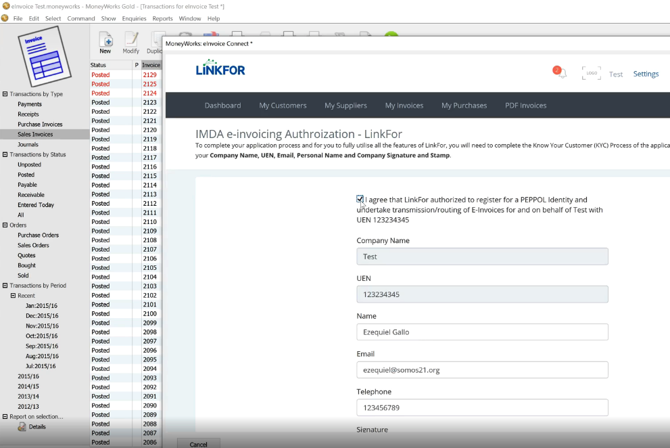
Task: Select Payments in the sidebar
Action: pyautogui.click(x=30, y=104)
